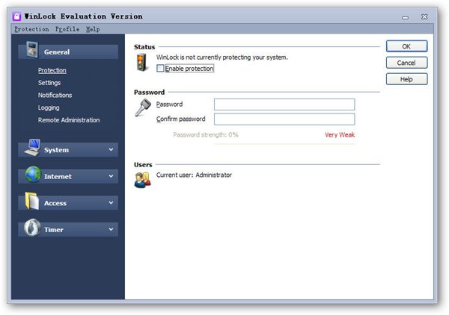Image resolution: width=449 pixels, height=315 pixels.
Task: Click the Timer stopwatch icon
Action: (32, 228)
